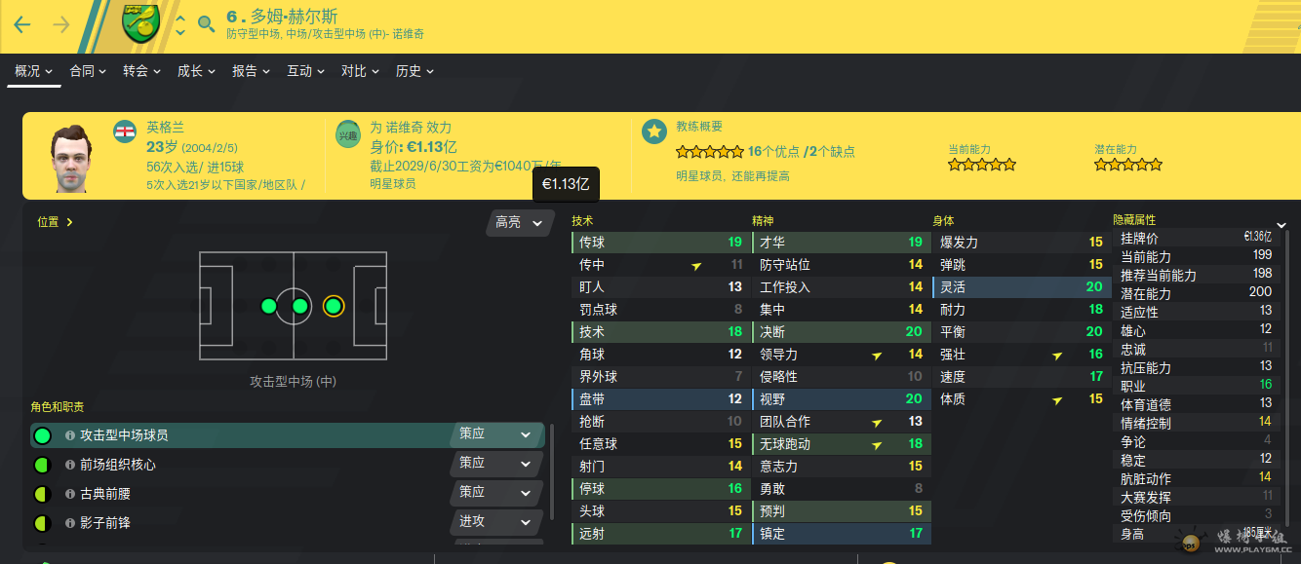Click info icon beside 前场组织核心

70,465
